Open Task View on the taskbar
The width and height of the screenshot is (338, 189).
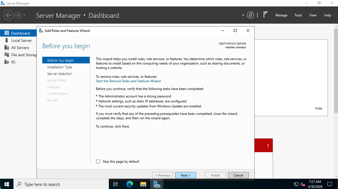point(116,184)
